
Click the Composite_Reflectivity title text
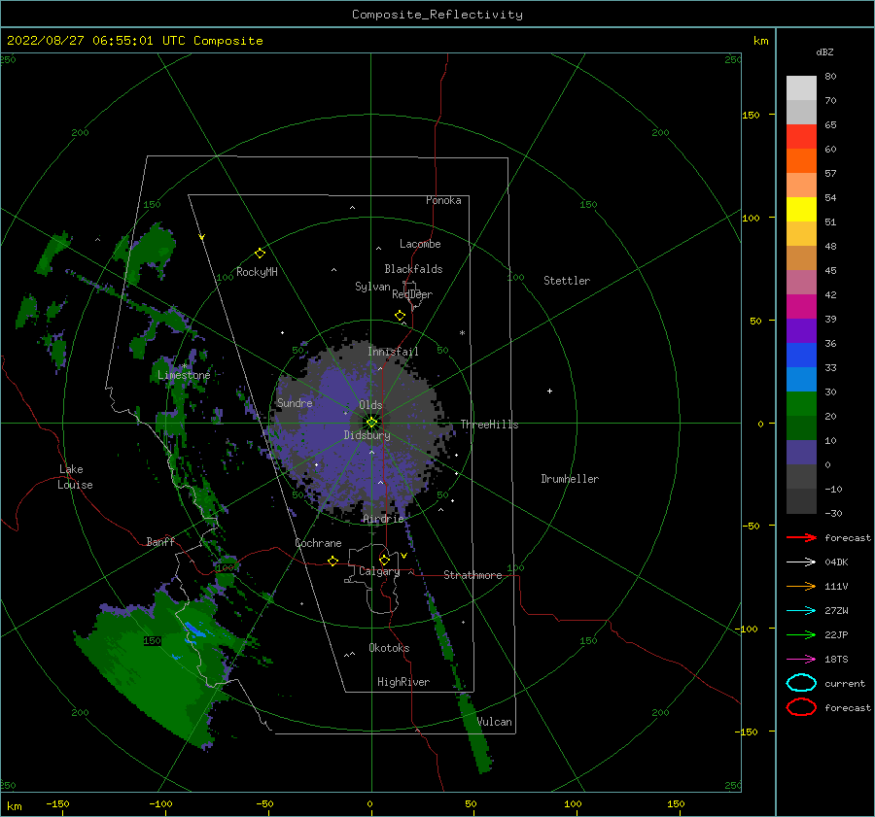437,15
